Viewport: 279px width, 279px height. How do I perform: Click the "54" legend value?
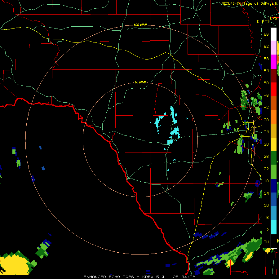[266, 71]
